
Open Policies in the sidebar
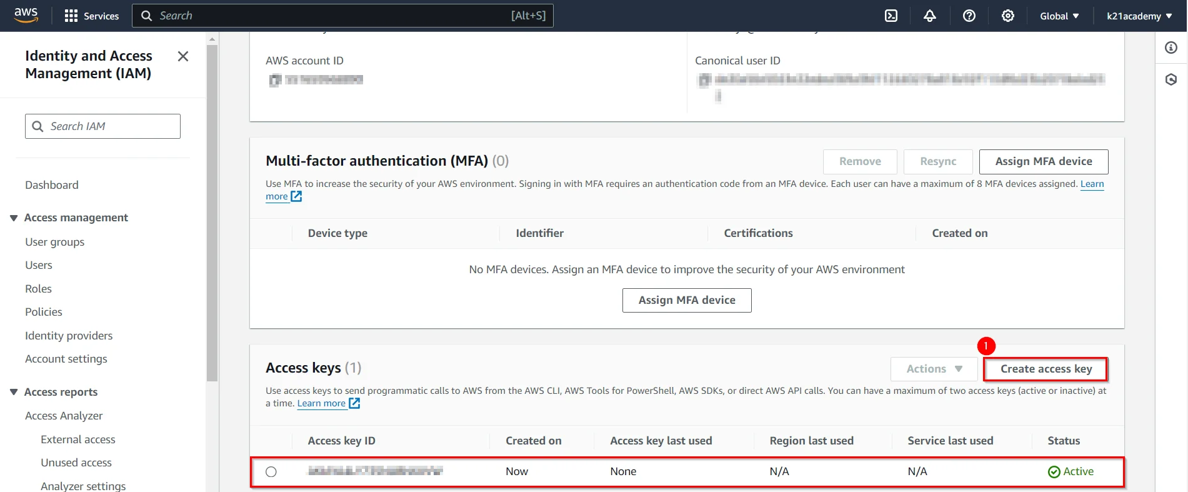(44, 312)
